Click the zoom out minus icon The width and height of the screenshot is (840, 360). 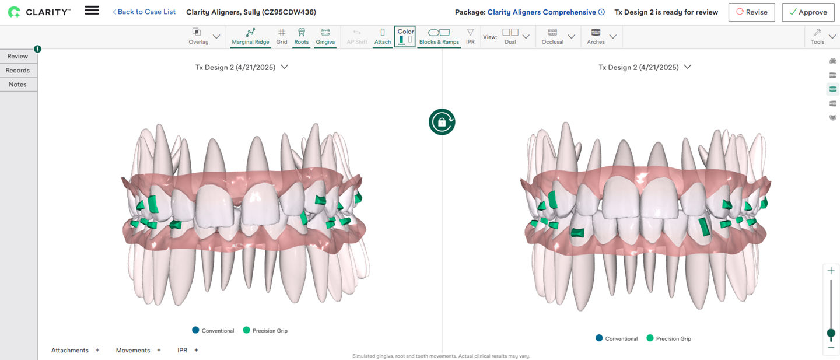pos(831,348)
